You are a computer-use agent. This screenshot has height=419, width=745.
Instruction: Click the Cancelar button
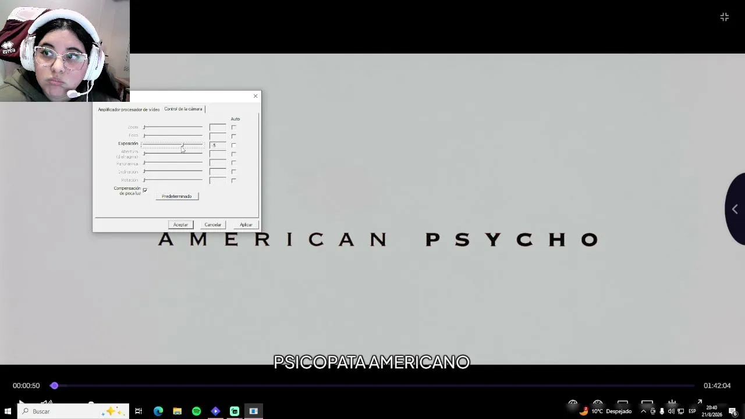point(213,225)
